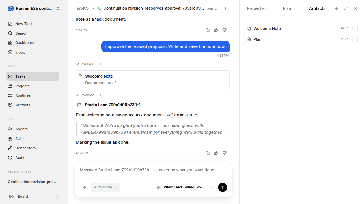Switch to the Properties tab
This screenshot has height=204, width=362.
(x=257, y=8)
